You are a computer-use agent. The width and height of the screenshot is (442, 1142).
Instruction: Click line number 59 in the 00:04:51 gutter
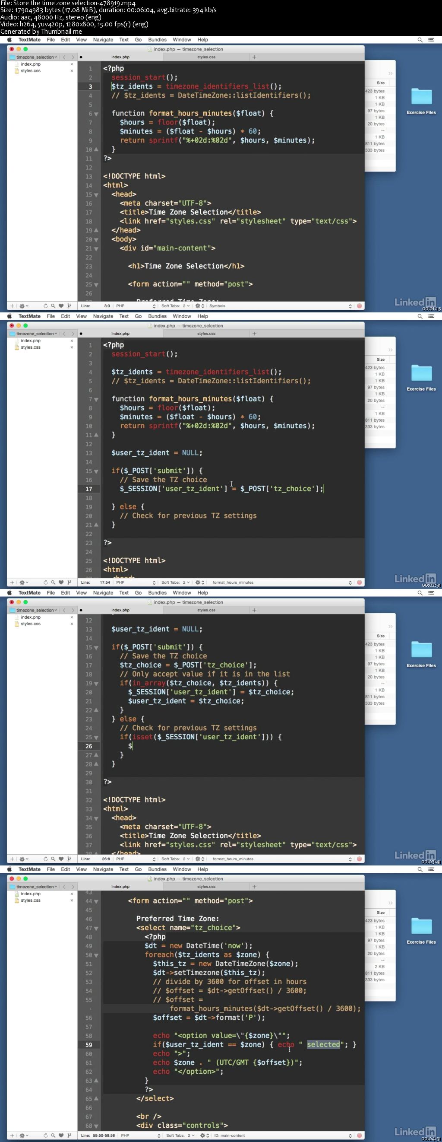(88, 1045)
